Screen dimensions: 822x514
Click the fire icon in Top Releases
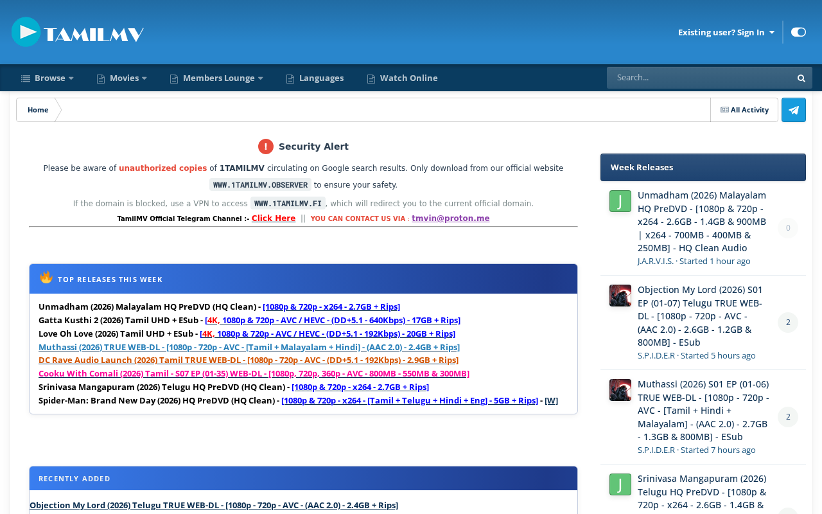point(46,278)
